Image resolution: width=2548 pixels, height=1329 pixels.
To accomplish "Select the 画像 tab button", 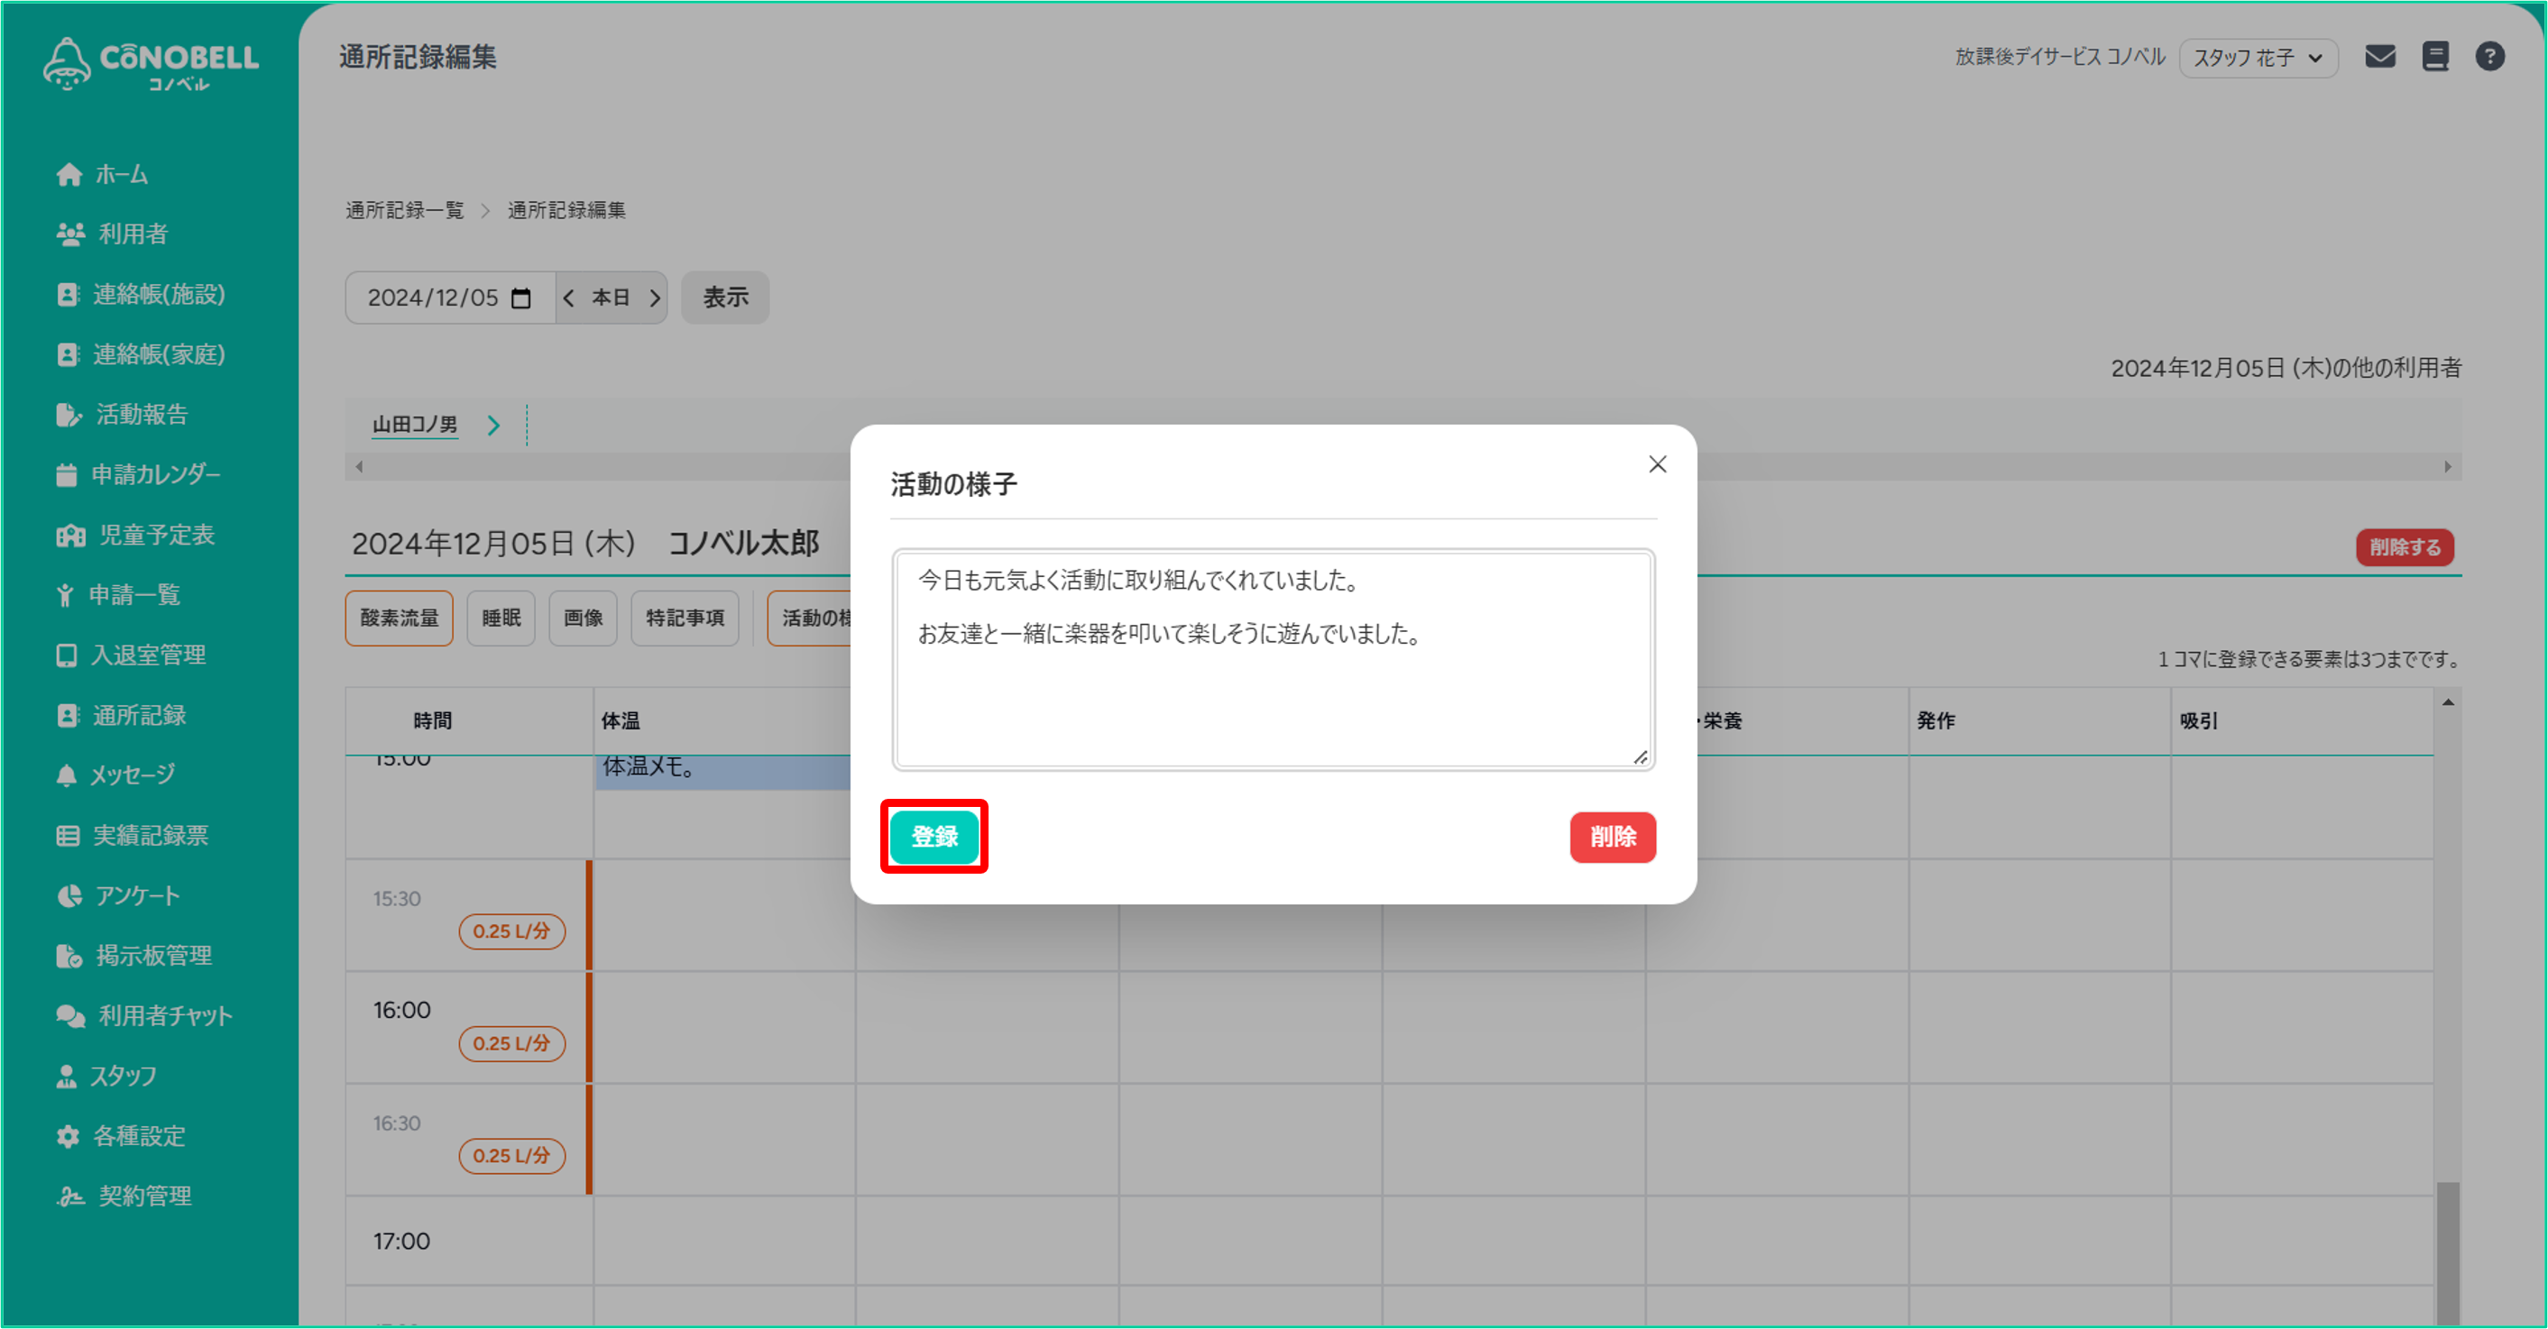I will coord(583,619).
